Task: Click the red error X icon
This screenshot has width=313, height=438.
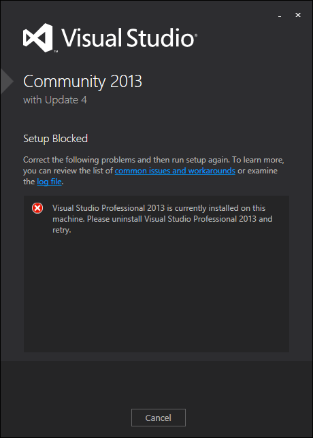Action: [x=37, y=208]
